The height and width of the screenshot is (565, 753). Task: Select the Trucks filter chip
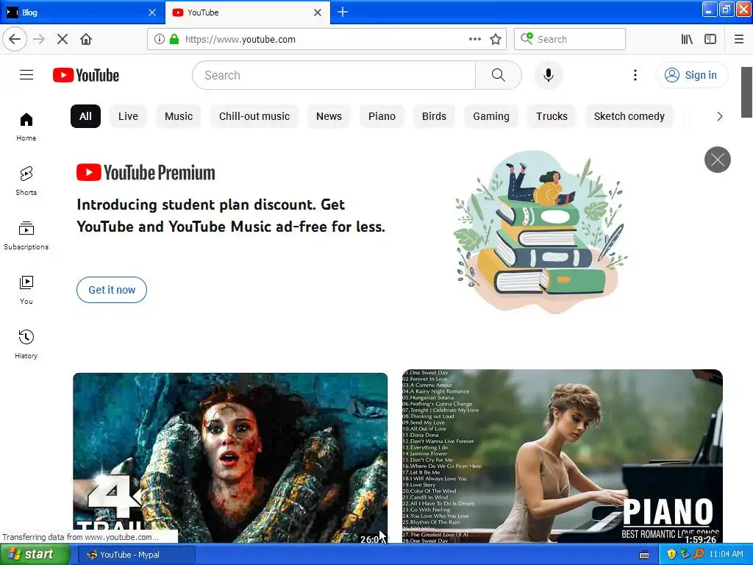pyautogui.click(x=552, y=116)
